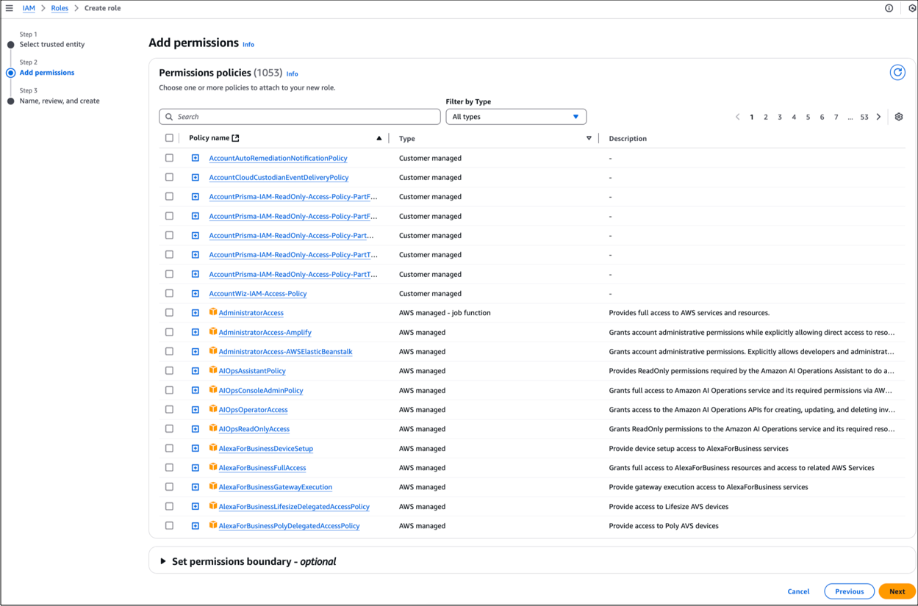Click AlexaForBusinessDeviceSetup orange policy icon
Viewport: 918px width, 606px height.
click(213, 448)
